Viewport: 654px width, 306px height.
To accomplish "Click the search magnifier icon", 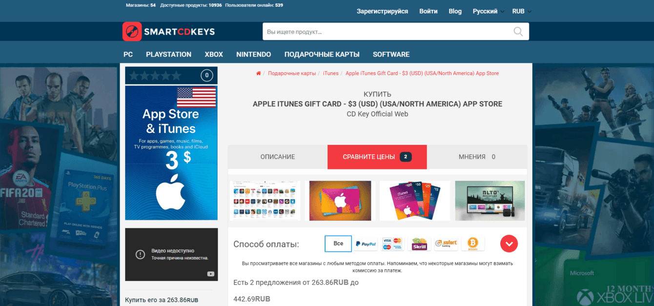I will pyautogui.click(x=518, y=32).
